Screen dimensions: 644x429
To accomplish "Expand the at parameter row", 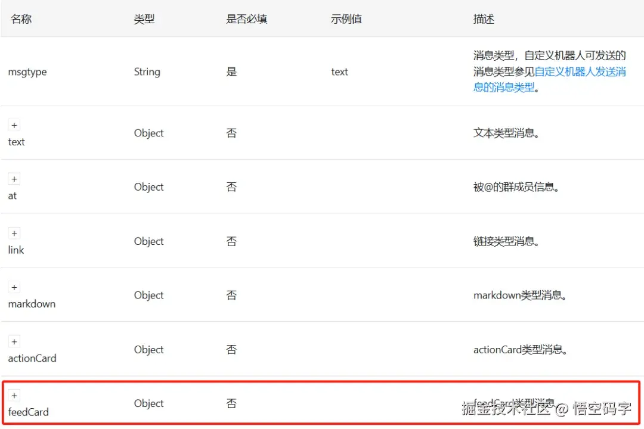I will 14,179.
